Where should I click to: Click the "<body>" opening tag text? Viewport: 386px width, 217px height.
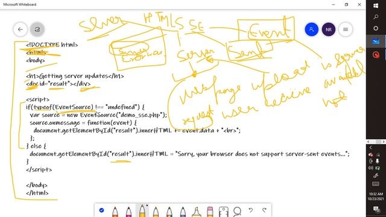click(36, 60)
